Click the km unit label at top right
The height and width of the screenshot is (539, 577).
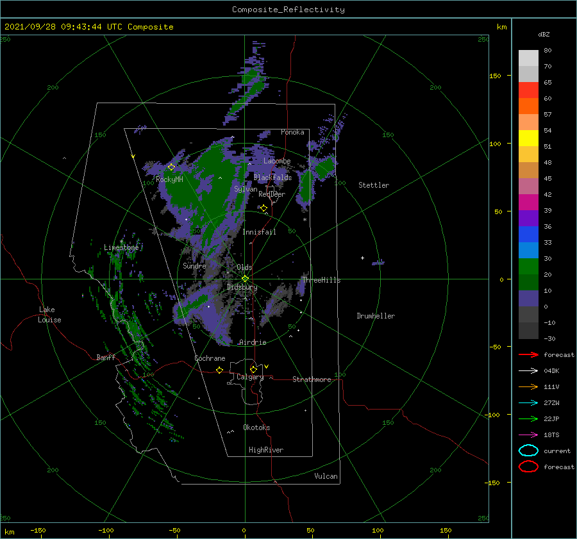click(x=501, y=26)
